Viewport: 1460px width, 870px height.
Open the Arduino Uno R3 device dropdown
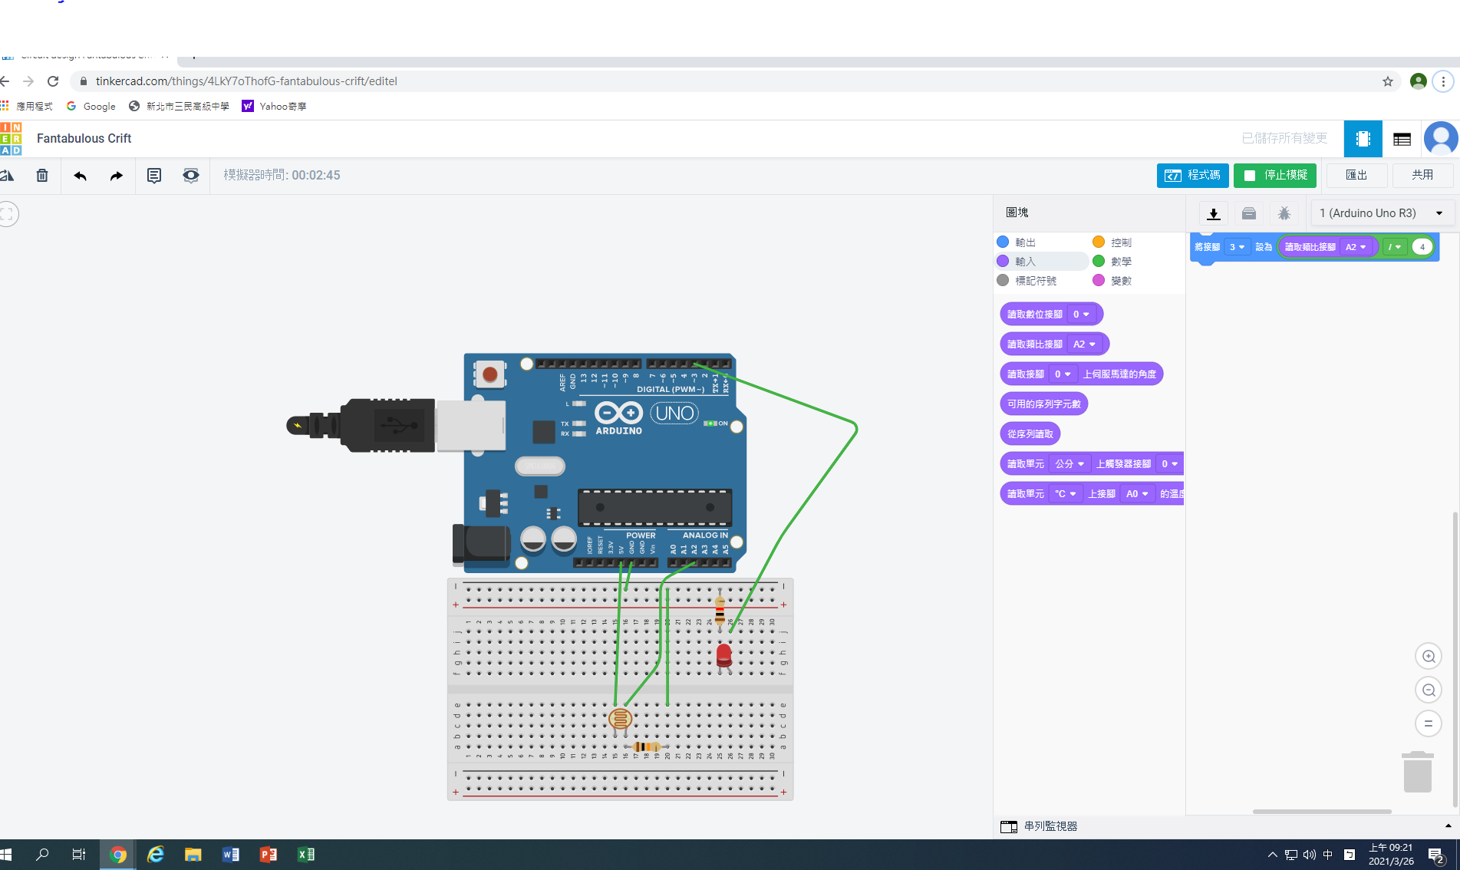[1381, 213]
